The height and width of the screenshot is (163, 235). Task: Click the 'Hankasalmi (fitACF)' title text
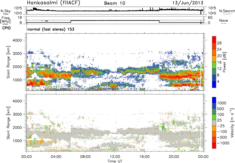point(53,3)
